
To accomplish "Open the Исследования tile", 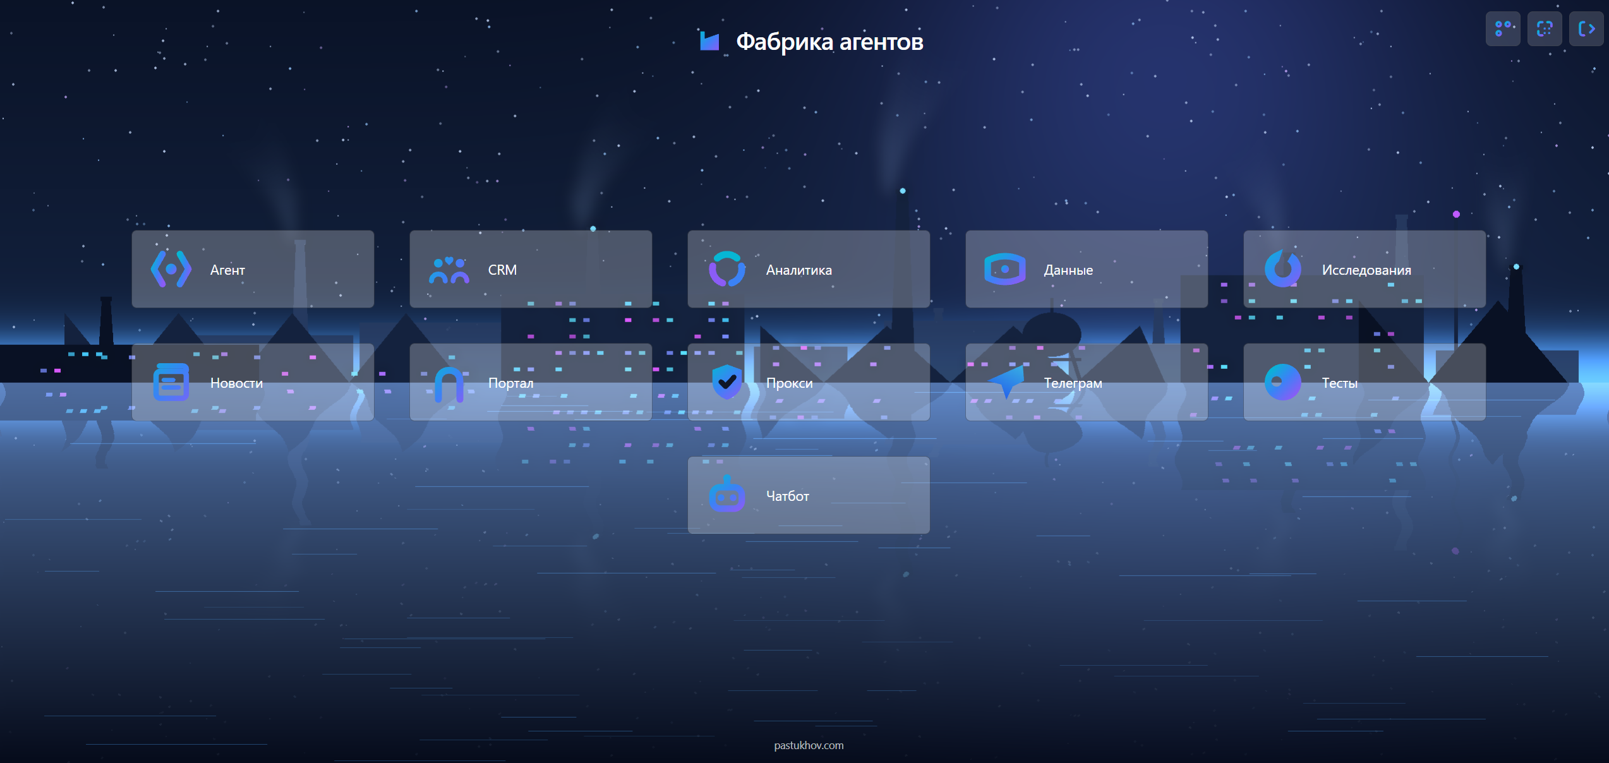I will pyautogui.click(x=1365, y=269).
